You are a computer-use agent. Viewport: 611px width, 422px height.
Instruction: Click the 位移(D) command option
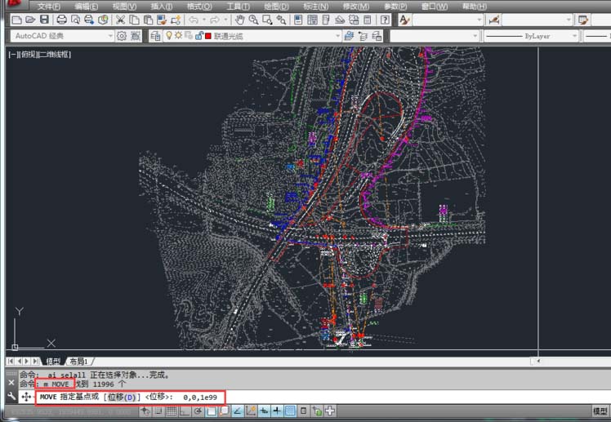122,397
